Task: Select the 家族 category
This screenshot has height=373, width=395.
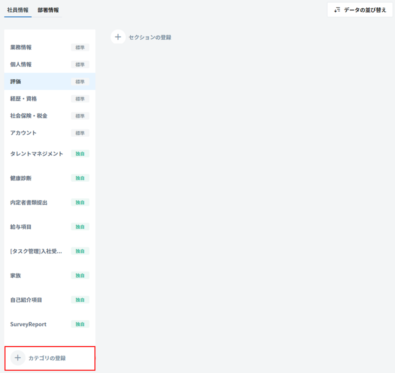Action: coord(16,276)
